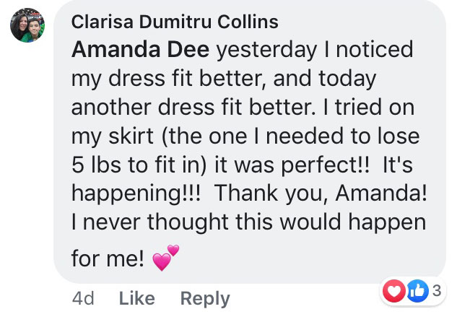Click 'another dress fit better' text

(193, 107)
